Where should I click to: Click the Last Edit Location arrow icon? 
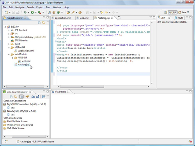click(102, 12)
